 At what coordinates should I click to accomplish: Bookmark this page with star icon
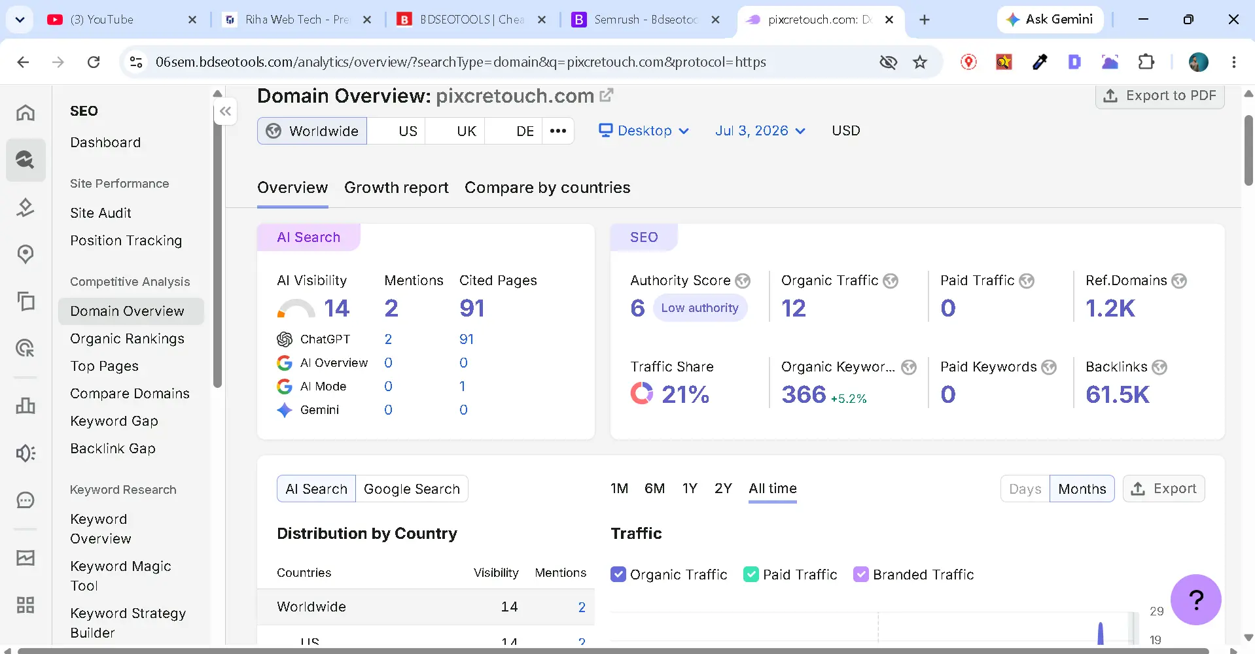tap(920, 62)
